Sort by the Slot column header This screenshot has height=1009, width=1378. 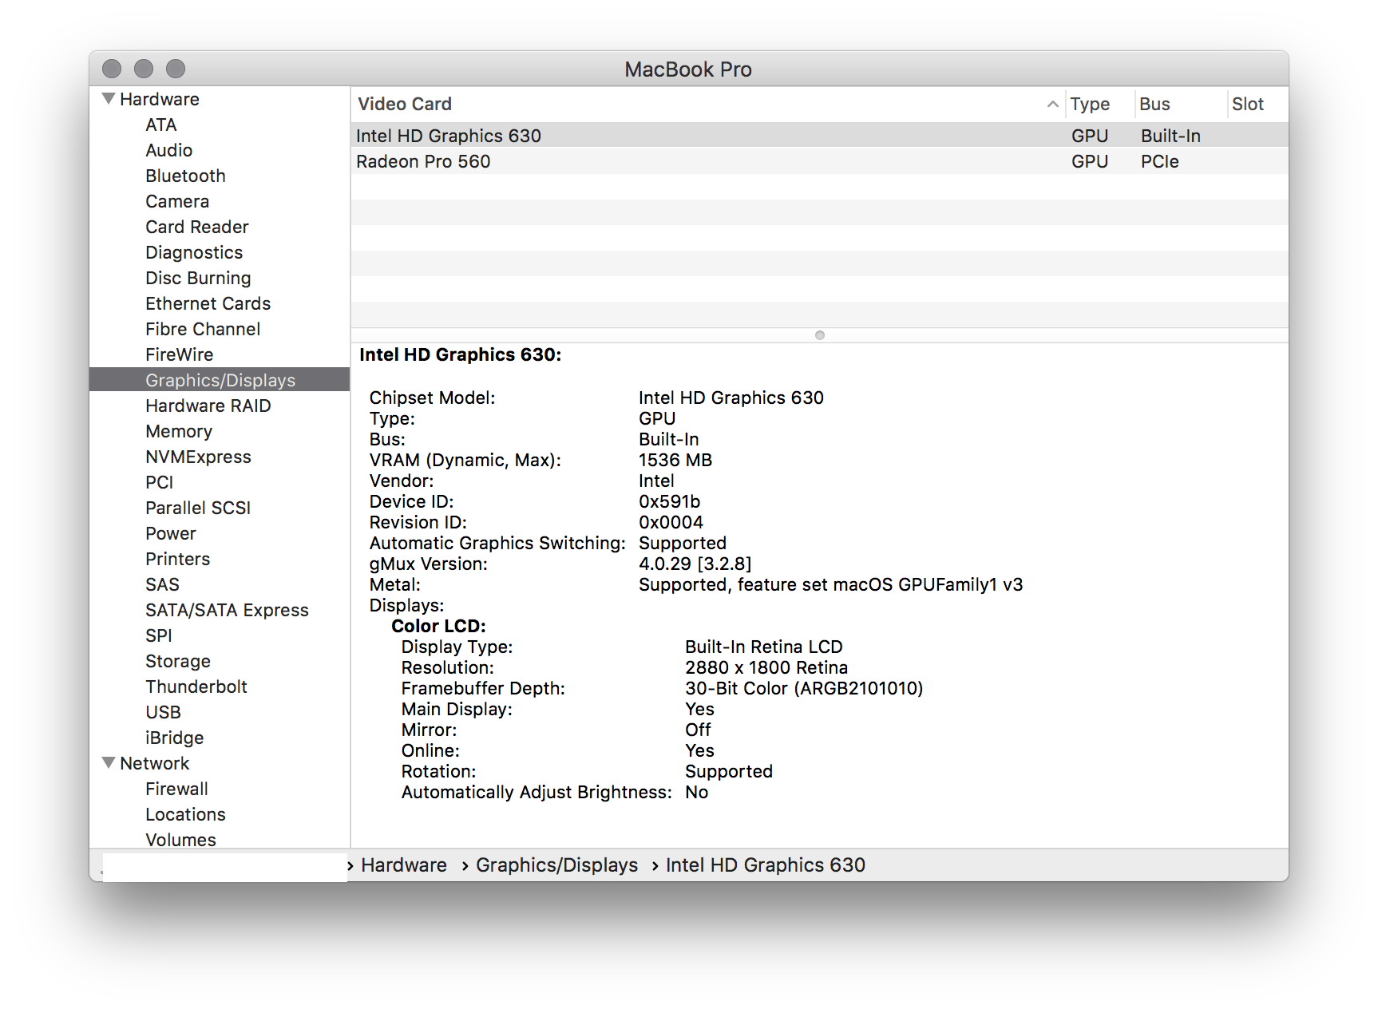[x=1247, y=104]
